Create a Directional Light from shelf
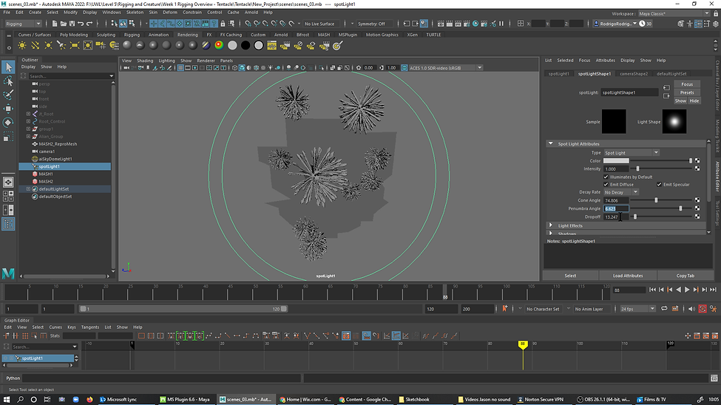The width and height of the screenshot is (721, 405). tap(35, 46)
